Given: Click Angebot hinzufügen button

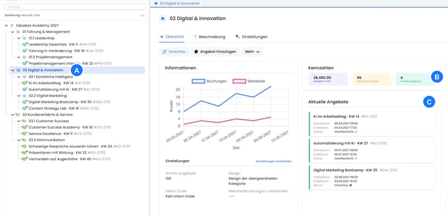Looking at the screenshot, I should [215, 52].
